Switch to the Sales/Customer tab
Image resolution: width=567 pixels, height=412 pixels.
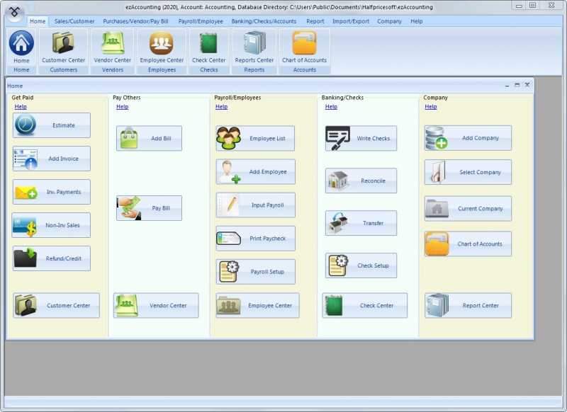point(74,21)
